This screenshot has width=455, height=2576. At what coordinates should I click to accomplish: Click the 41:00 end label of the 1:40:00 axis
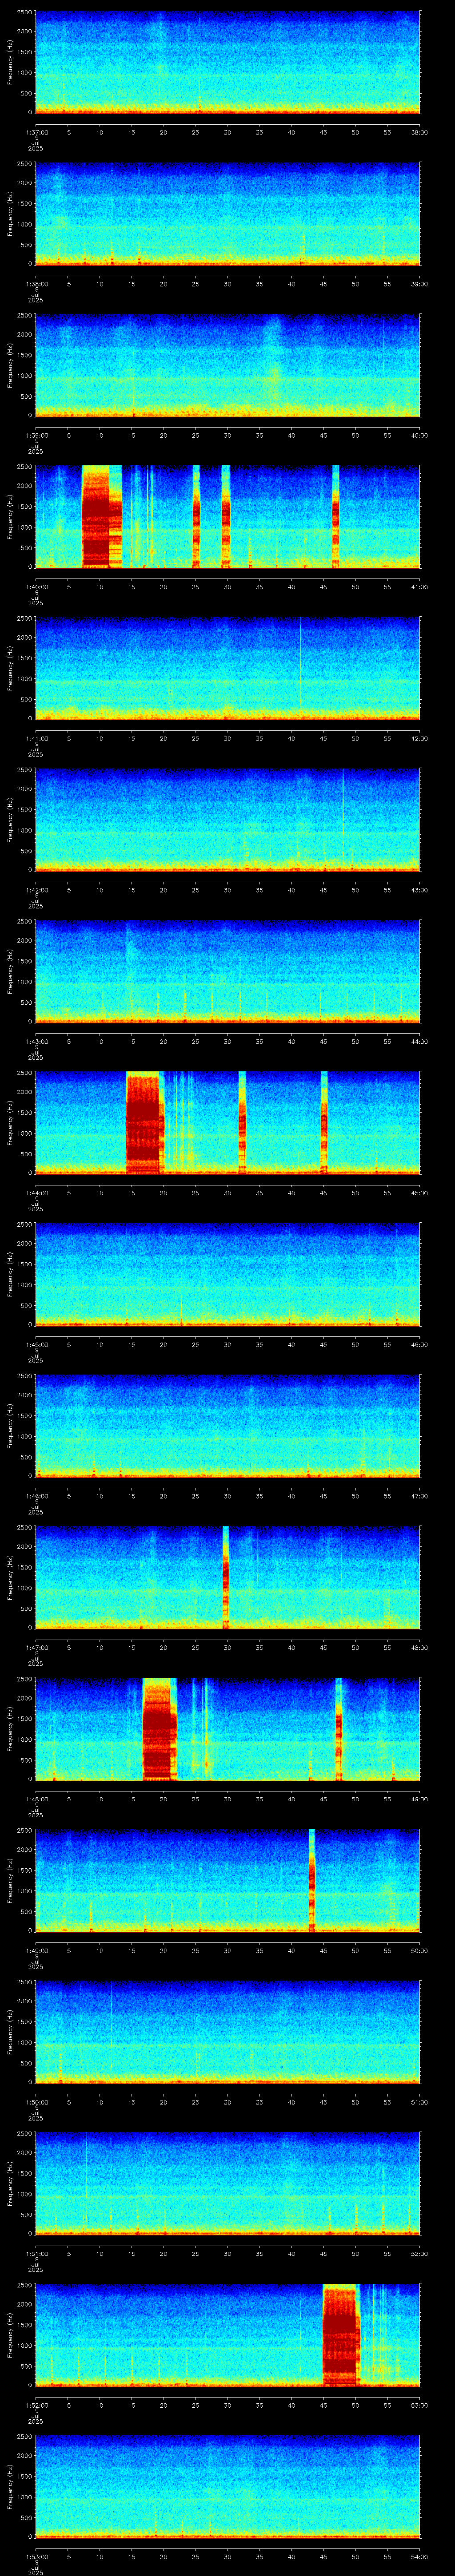click(x=420, y=587)
